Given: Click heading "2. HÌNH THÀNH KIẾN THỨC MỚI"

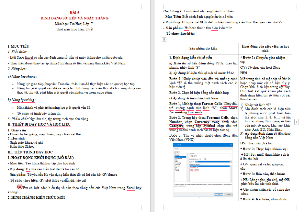Looking at the screenshot, I should click(x=36, y=197).
